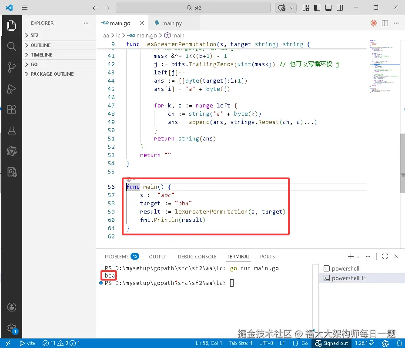Open errors and warnings status counter
Viewport: 405px width, 348px height.
61,343
